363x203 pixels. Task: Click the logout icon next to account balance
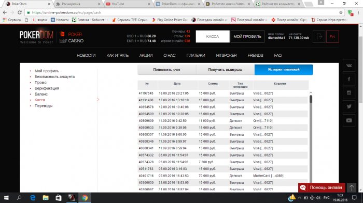(x=319, y=37)
